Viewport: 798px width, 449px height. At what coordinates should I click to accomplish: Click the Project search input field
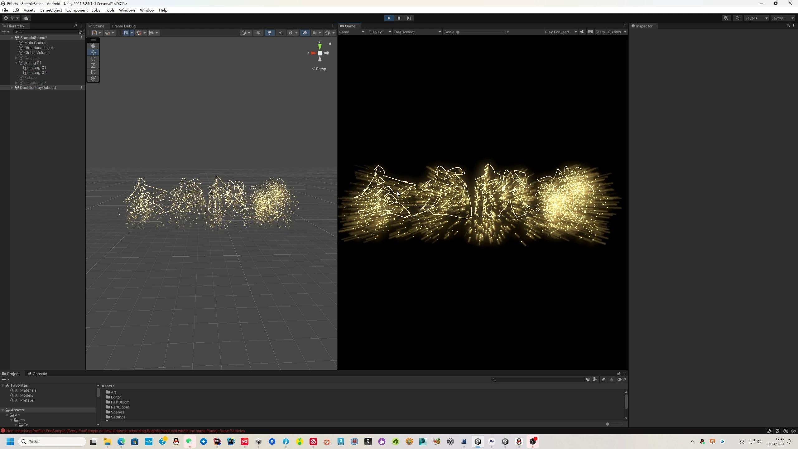(x=539, y=379)
